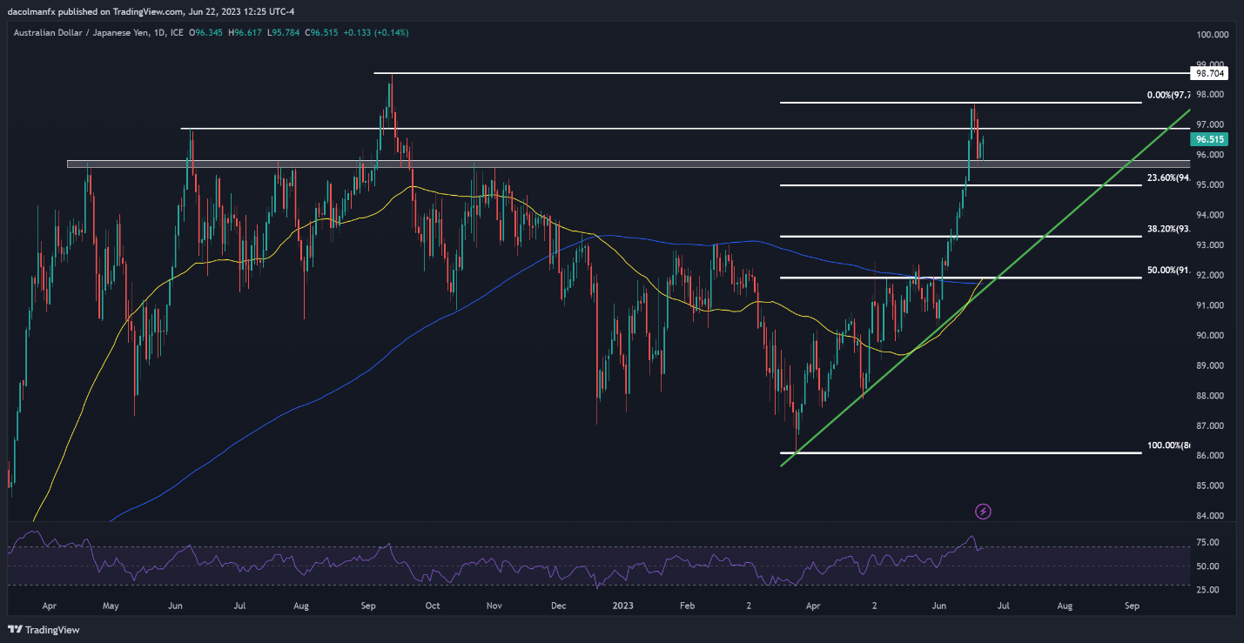Click the May label on time axis
Viewport: 1244px width, 643px height.
(111, 605)
